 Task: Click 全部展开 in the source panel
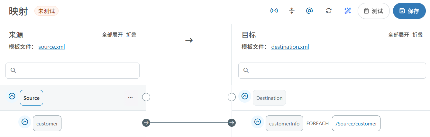tap(112, 35)
